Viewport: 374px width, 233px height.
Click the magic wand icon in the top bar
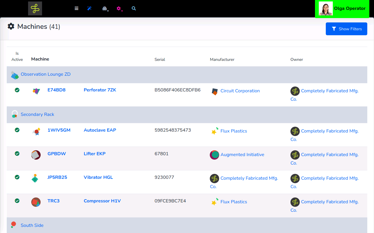[89, 8]
